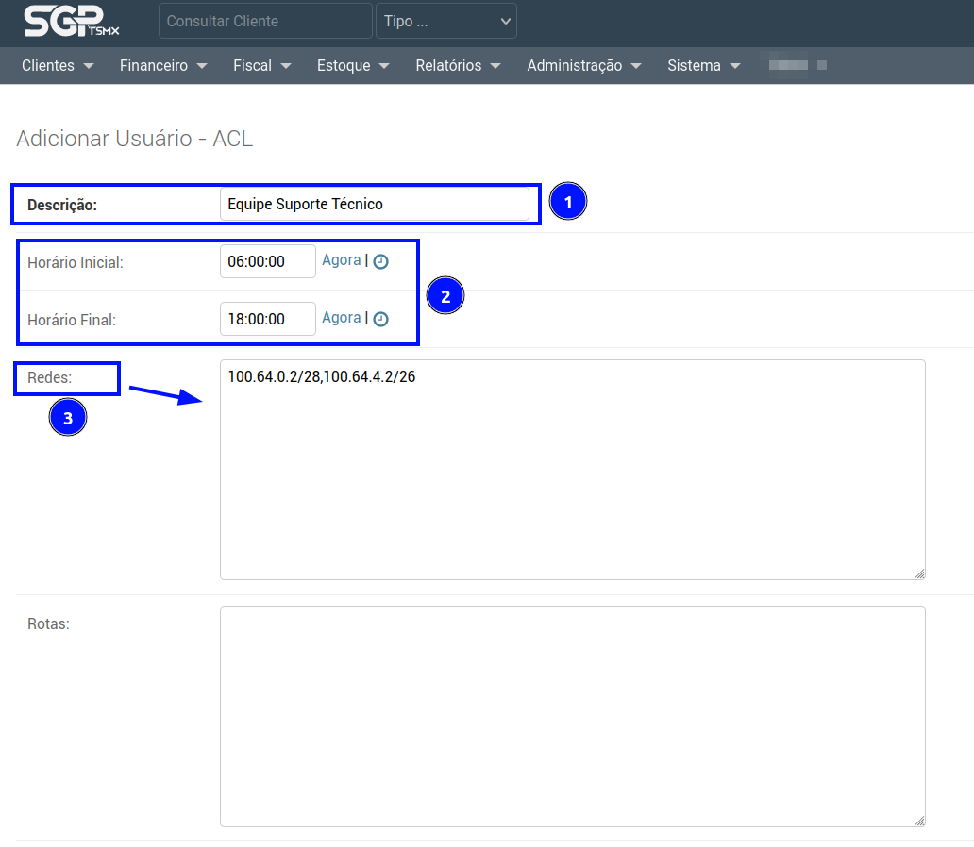Open clock picker for Horário Inicial
Screen dimensions: 974x847
coord(380,262)
